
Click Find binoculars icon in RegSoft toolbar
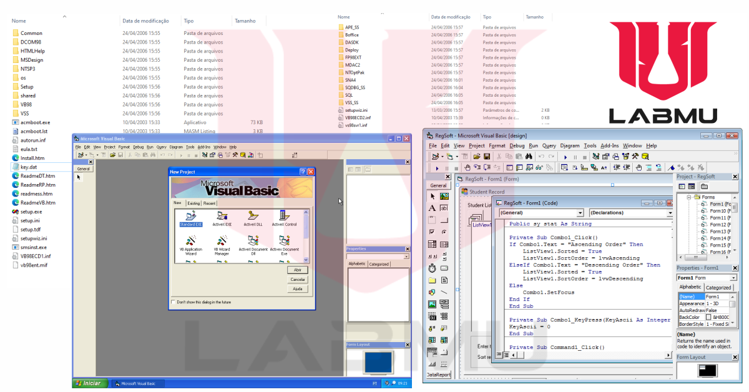tap(529, 156)
